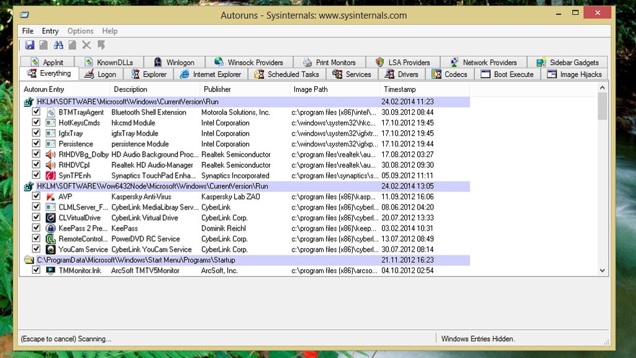636x358 pixels.
Task: Click the CLMLServer_F entry icon
Action: (51, 208)
